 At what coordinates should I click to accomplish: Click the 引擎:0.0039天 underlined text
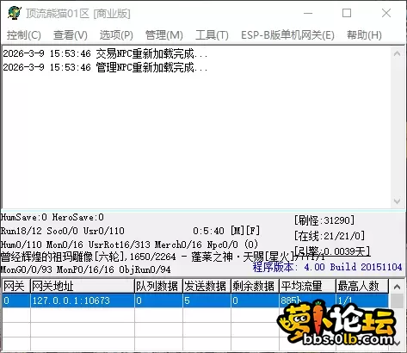332,251
